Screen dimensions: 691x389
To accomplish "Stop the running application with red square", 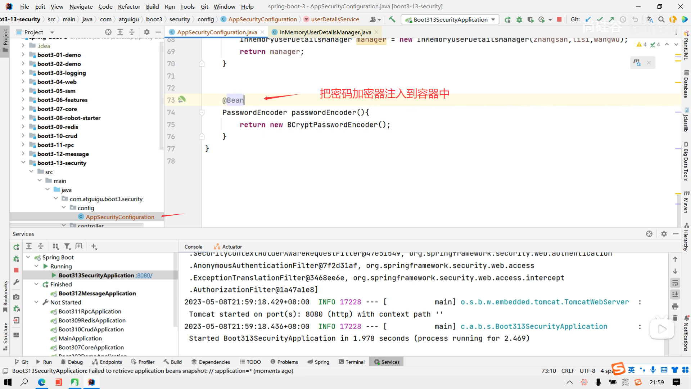I will point(559,19).
